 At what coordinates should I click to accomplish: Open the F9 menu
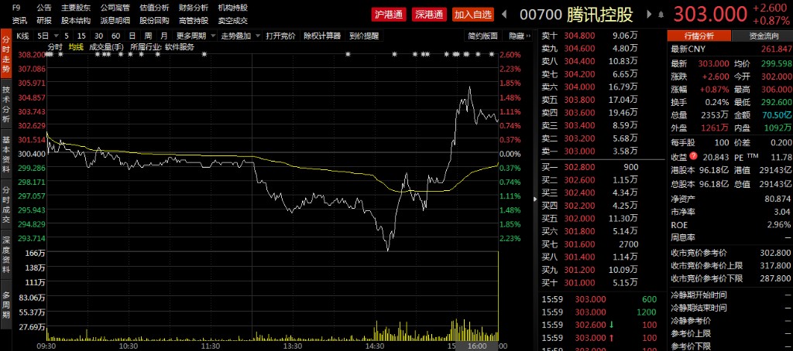pos(16,8)
